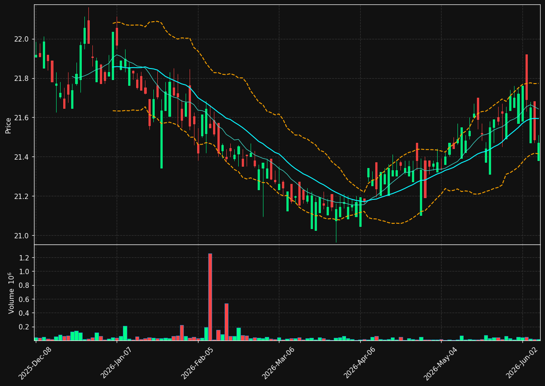545x386 pixels.
Task: Click the 21.6 price axis value
Action: 21,118
